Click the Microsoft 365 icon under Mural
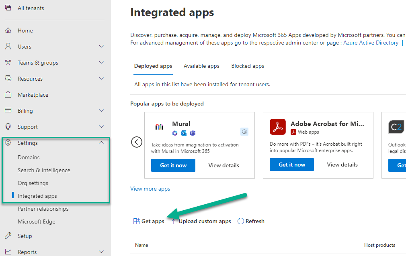Image resolution: width=406 pixels, height=256 pixels. coord(175,133)
